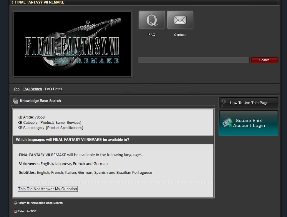Click the Final Fantasy VII Remake logo image
The width and height of the screenshot is (287, 217).
[x=72, y=44]
